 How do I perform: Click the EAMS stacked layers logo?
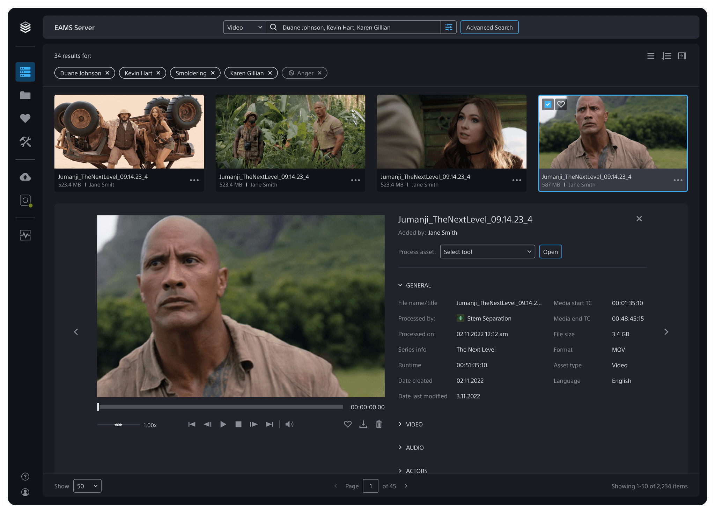[x=25, y=27]
